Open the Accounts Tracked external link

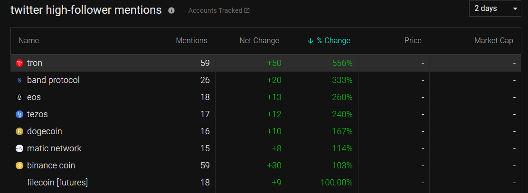click(219, 11)
